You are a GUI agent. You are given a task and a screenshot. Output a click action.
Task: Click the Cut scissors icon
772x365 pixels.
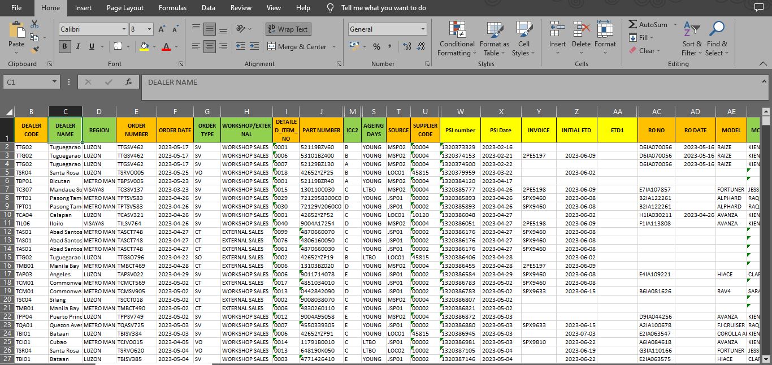click(34, 24)
